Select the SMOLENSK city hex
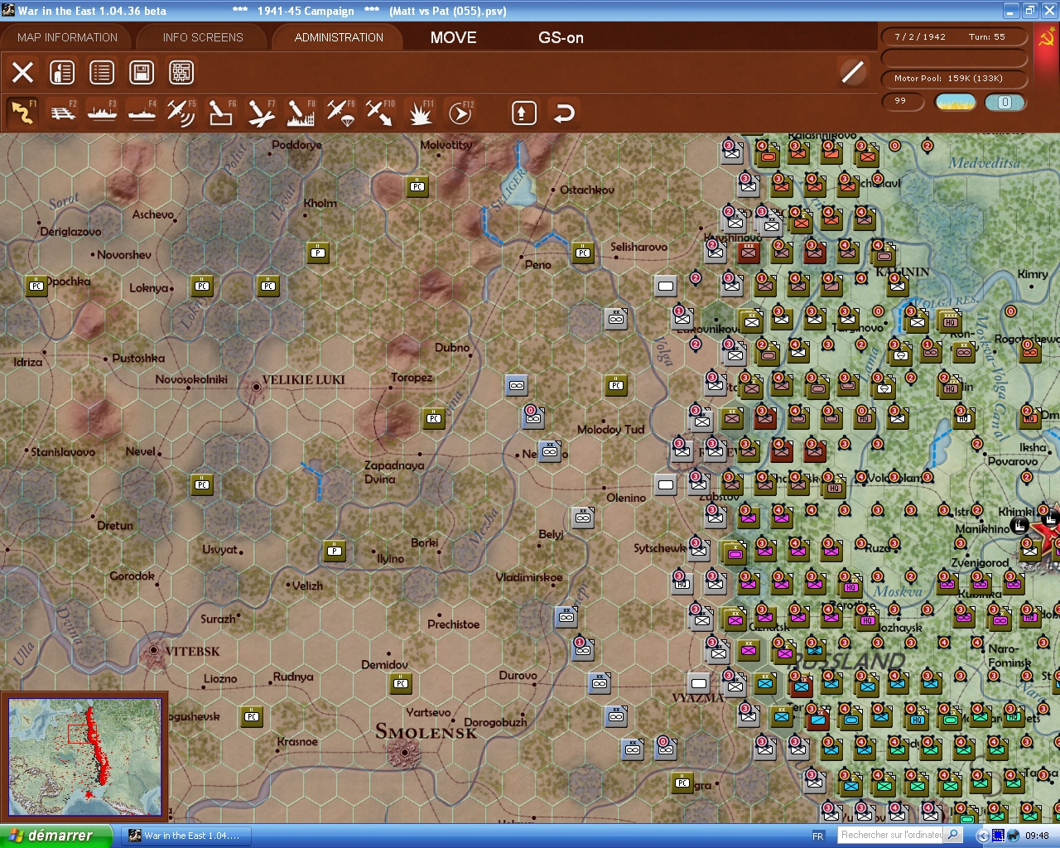Image resolution: width=1060 pixels, height=848 pixels. pos(405,751)
